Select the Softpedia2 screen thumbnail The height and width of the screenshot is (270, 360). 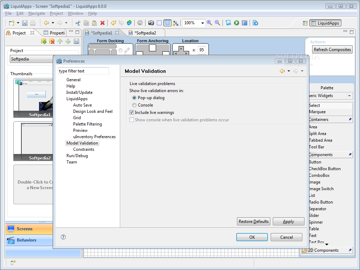pos(33,141)
